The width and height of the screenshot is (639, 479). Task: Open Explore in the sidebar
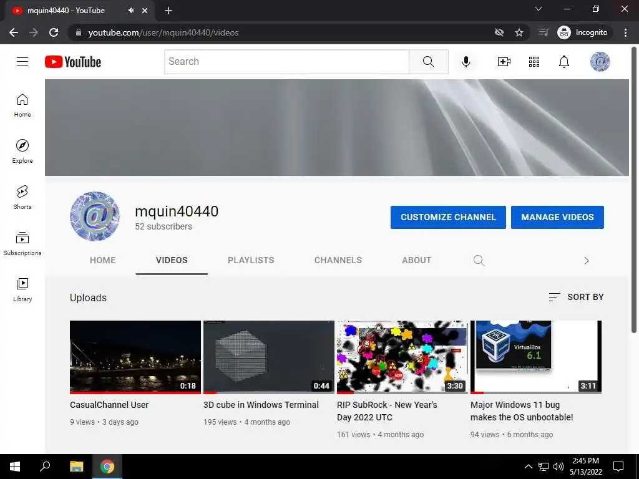pyautogui.click(x=22, y=151)
